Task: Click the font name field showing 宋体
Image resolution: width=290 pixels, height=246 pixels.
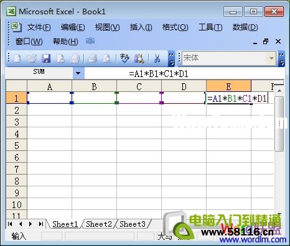Action: pyautogui.click(x=225, y=58)
